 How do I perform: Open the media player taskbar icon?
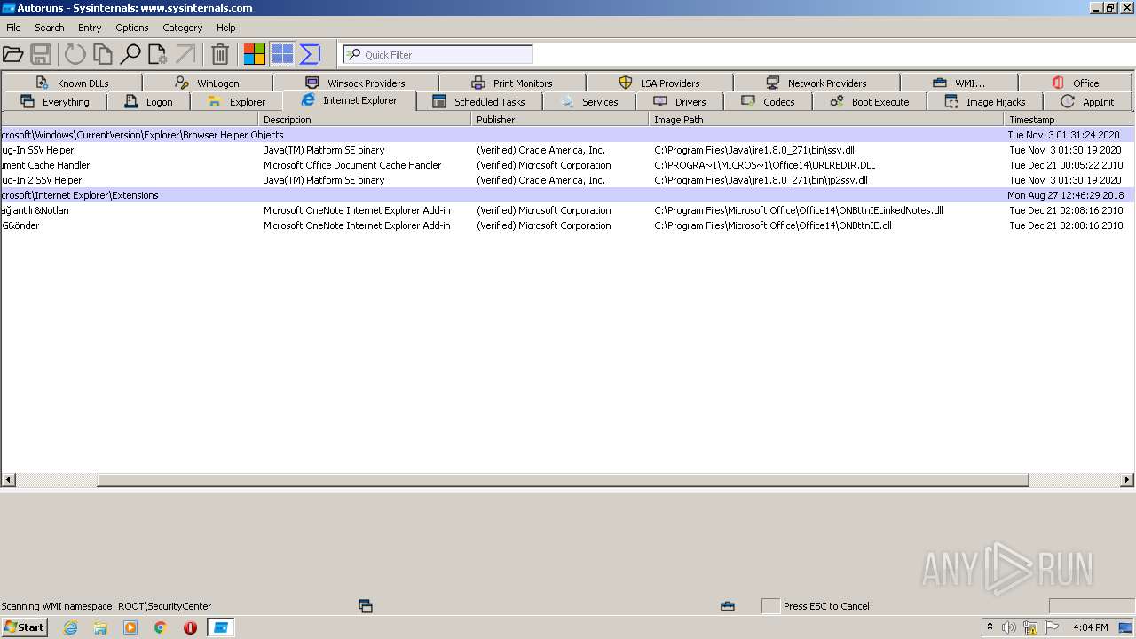(130, 627)
